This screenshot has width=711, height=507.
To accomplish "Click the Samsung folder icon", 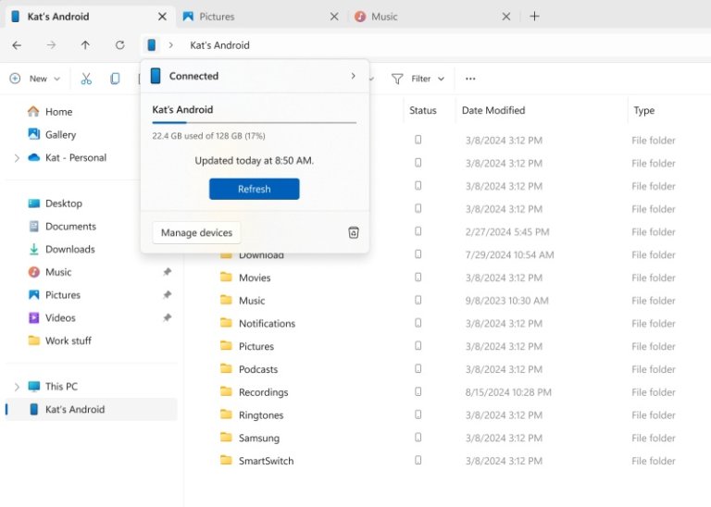I will click(x=226, y=438).
